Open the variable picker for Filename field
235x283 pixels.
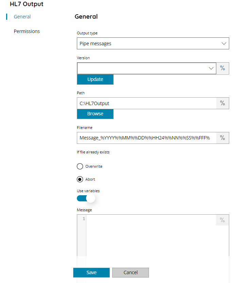point(222,138)
